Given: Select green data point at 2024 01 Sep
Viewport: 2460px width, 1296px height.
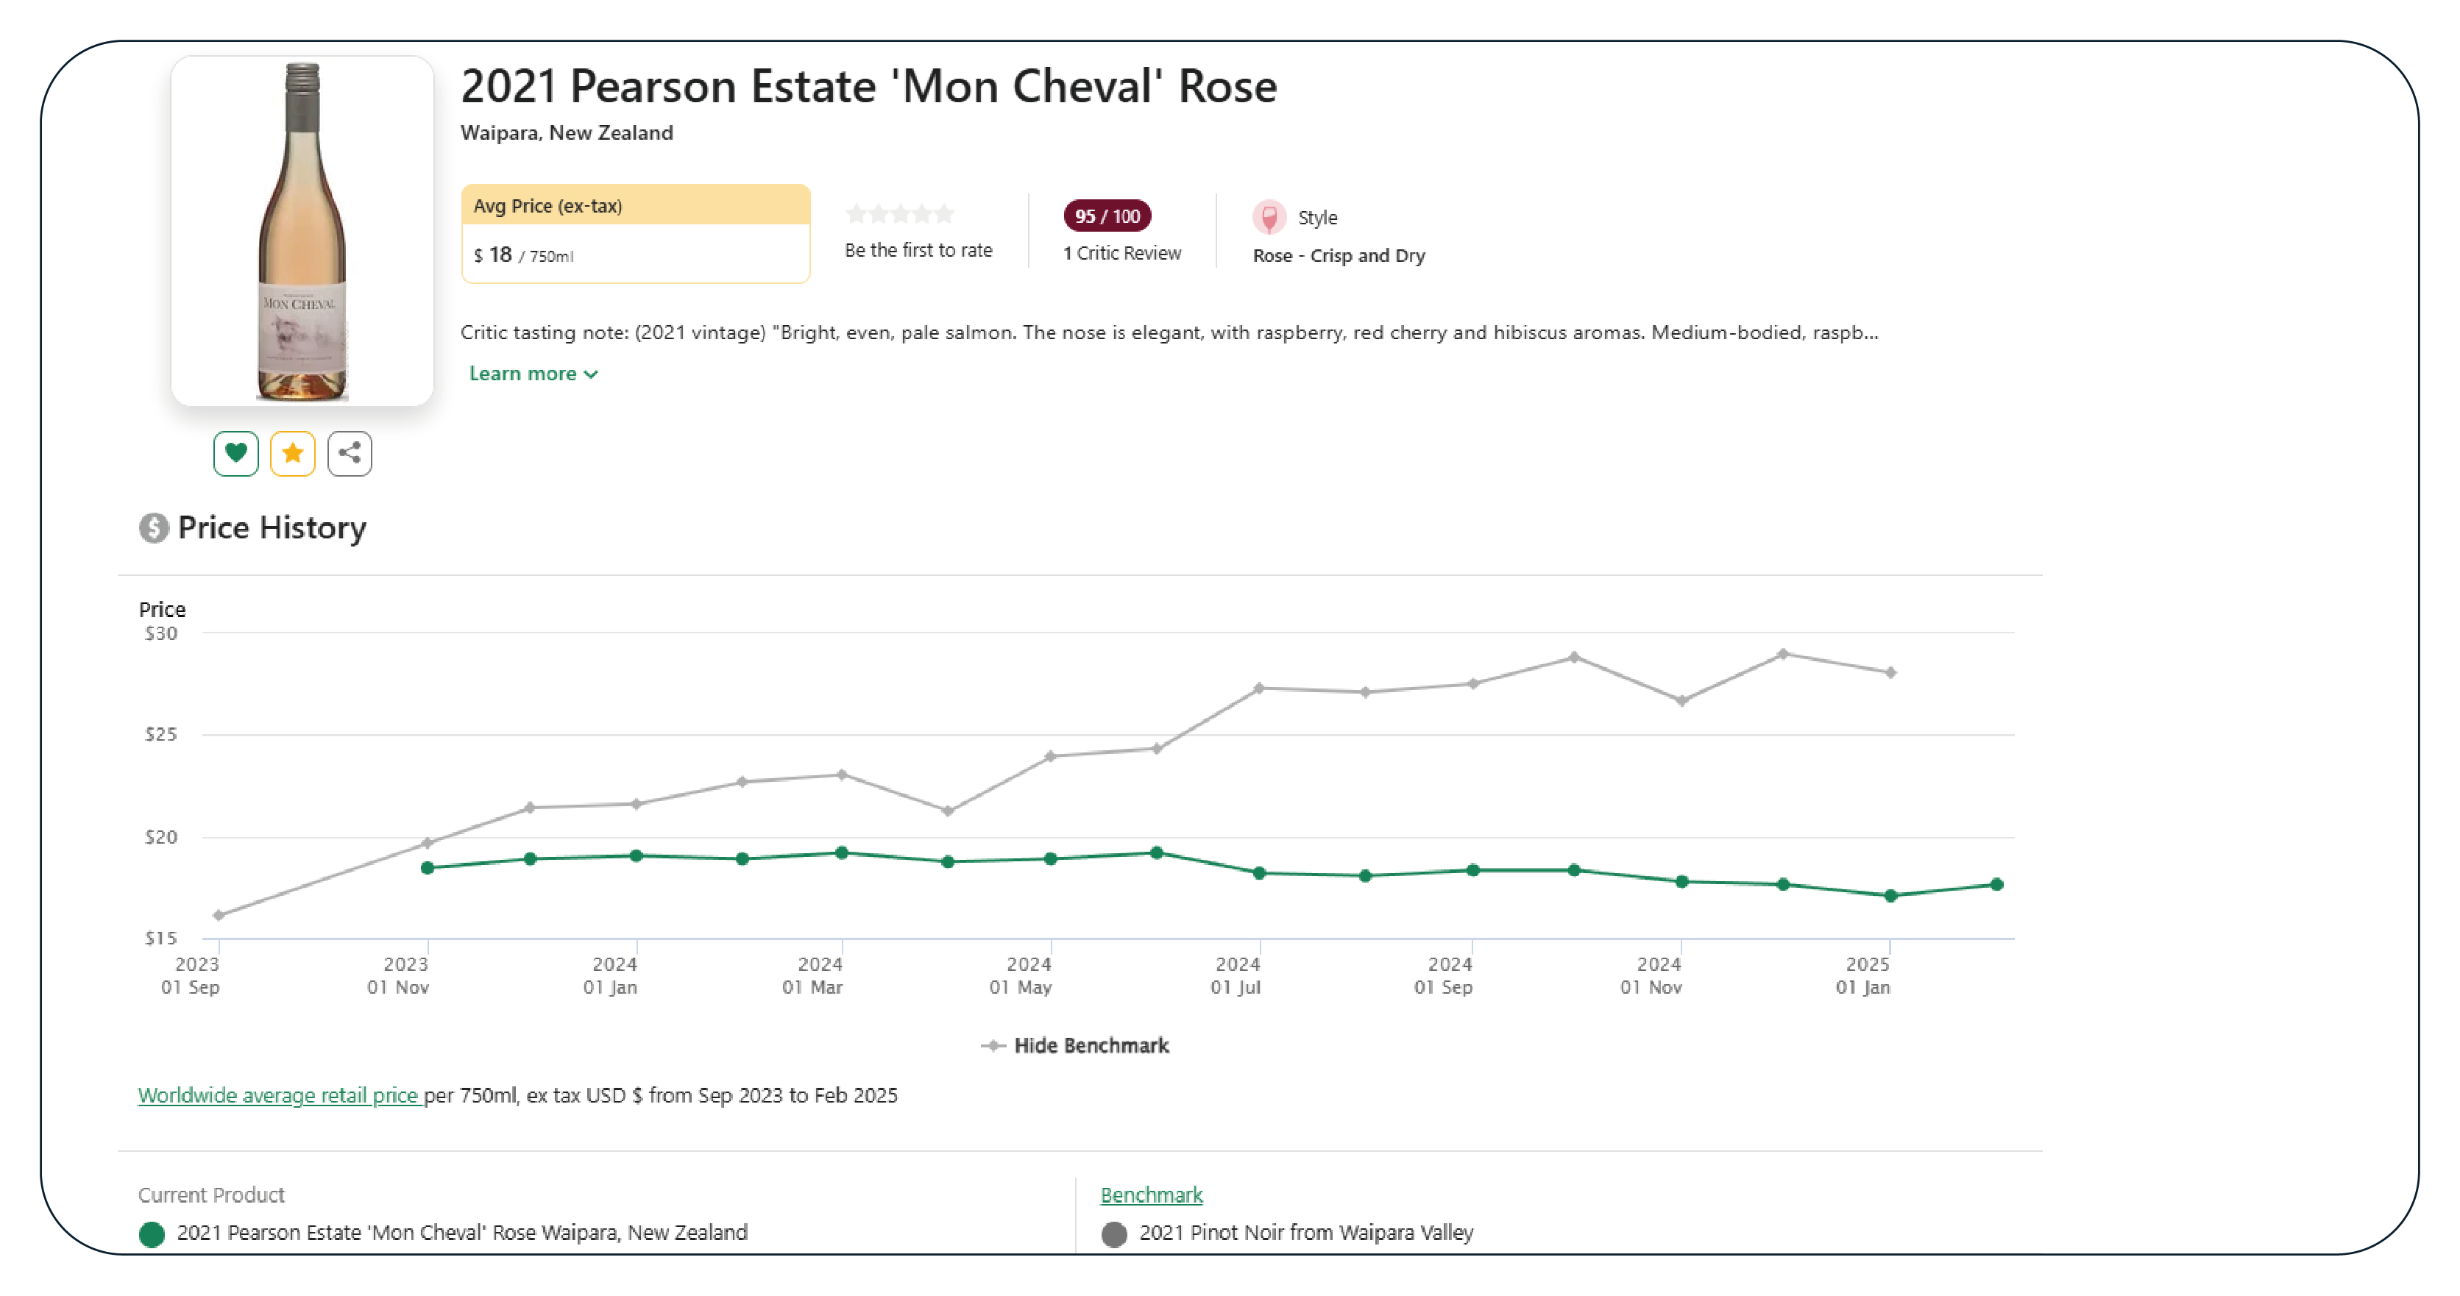Looking at the screenshot, I should click(x=1472, y=870).
